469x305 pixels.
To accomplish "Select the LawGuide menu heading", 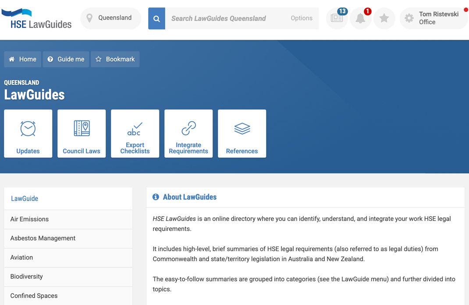I will 68,199.
